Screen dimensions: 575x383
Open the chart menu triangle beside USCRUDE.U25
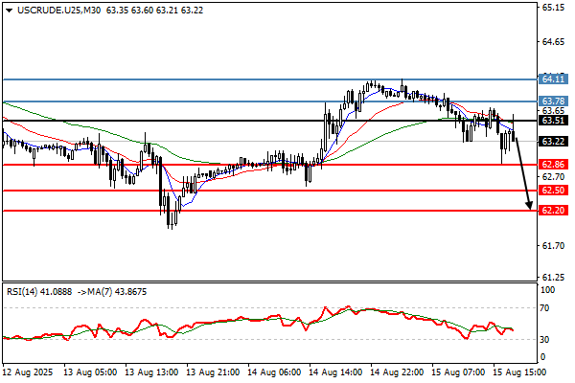pos(10,11)
